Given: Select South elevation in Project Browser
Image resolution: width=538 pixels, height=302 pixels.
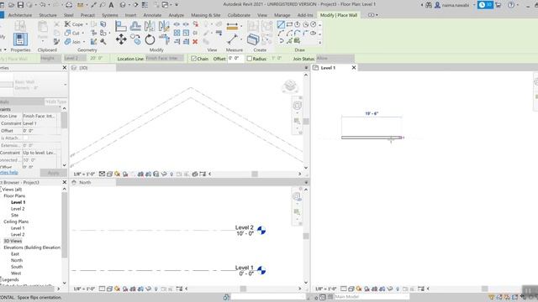Looking at the screenshot, I should (x=17, y=267).
